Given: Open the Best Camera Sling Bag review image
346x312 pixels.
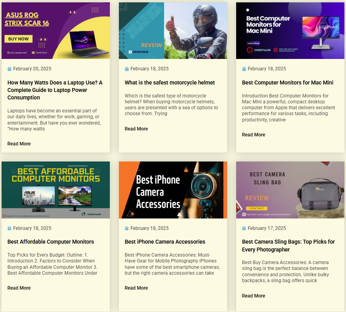Looking at the screenshot, I should coord(290,190).
